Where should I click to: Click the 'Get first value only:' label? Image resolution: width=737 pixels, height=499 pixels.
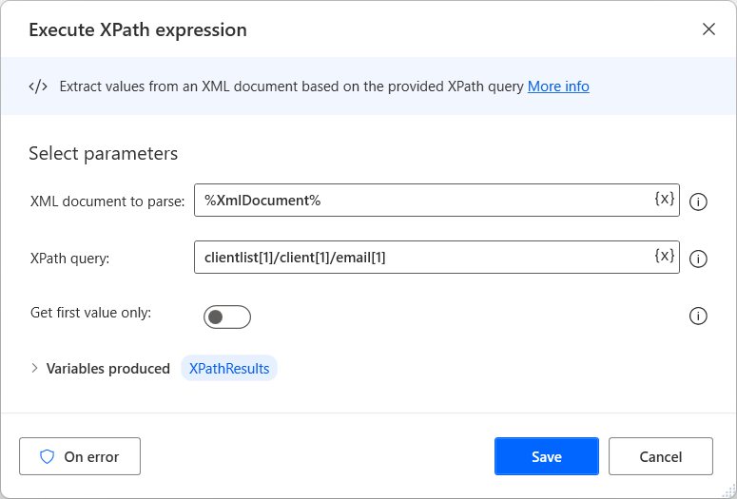tap(90, 313)
